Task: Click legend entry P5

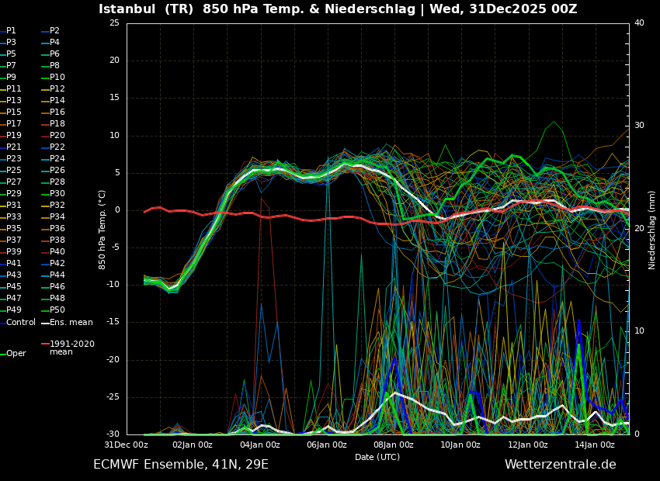Action: [x=9, y=54]
